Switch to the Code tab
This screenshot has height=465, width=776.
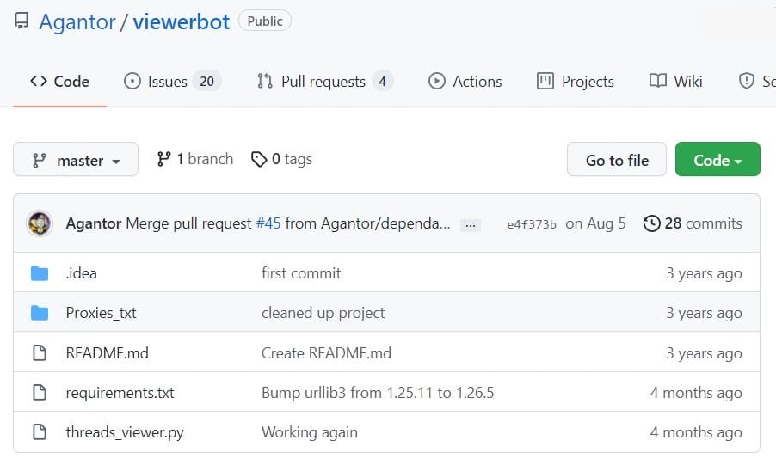click(59, 81)
